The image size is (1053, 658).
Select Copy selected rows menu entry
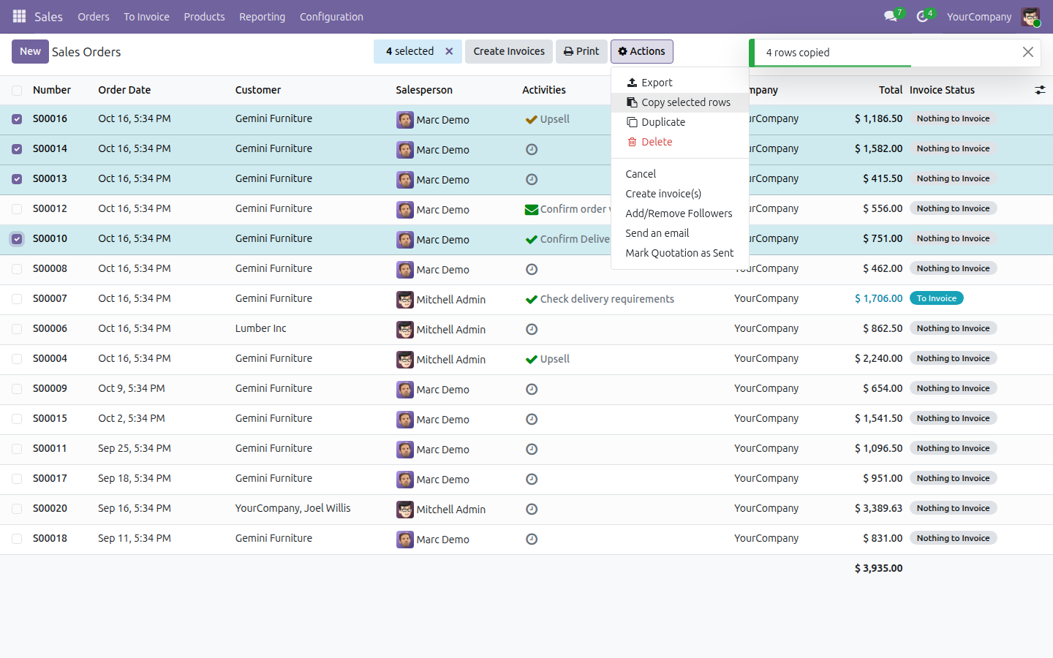(680, 102)
